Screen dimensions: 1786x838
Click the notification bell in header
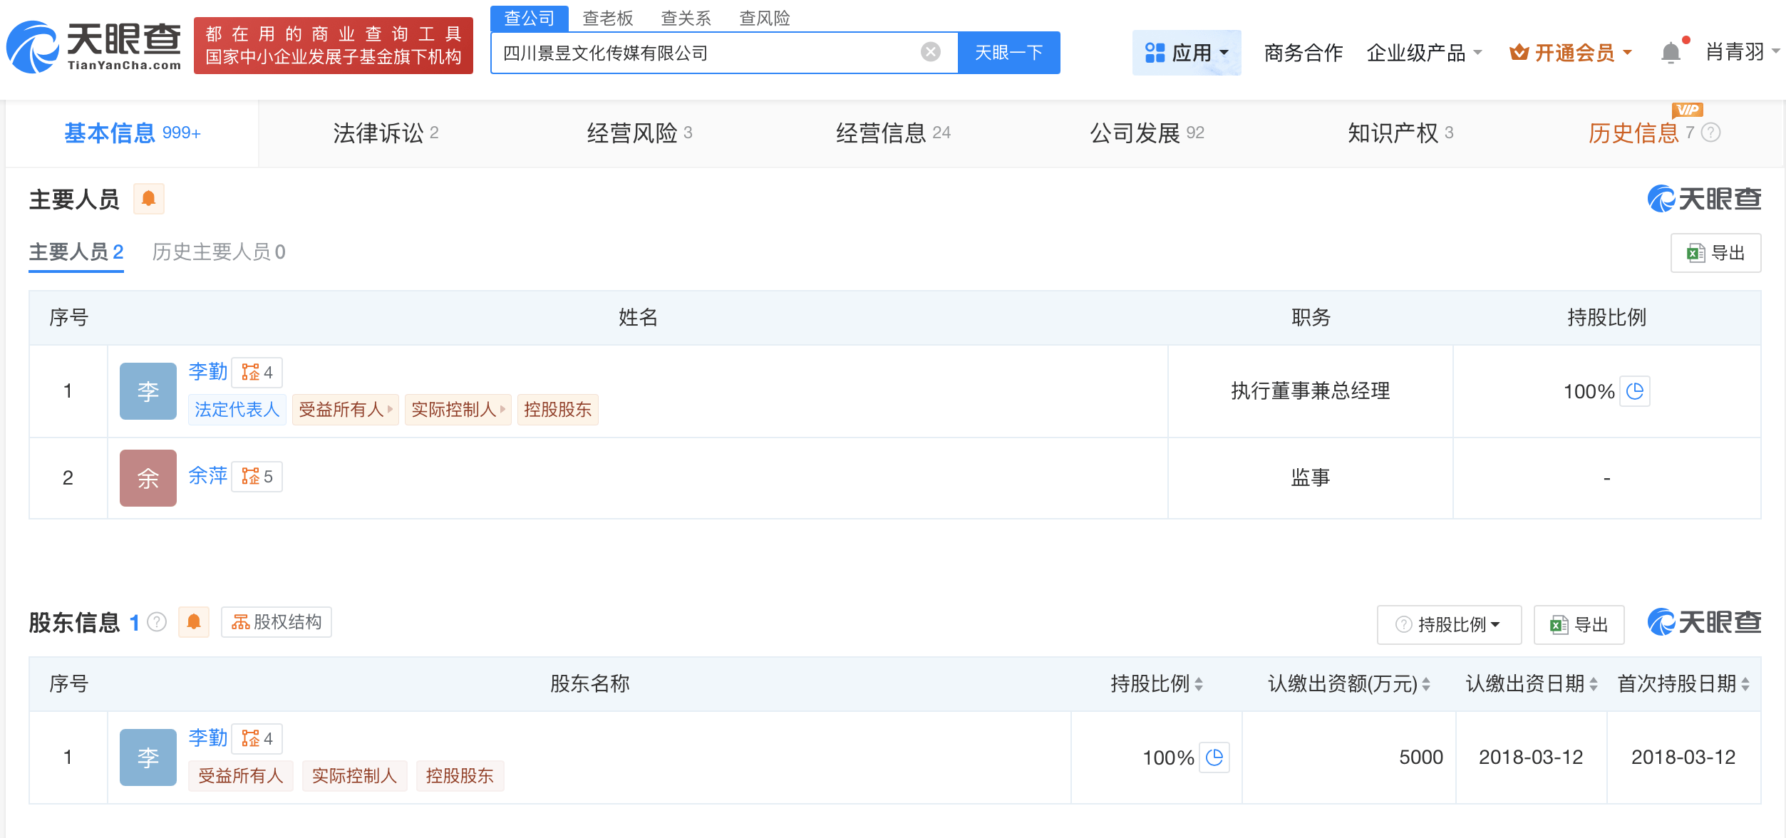click(1671, 53)
